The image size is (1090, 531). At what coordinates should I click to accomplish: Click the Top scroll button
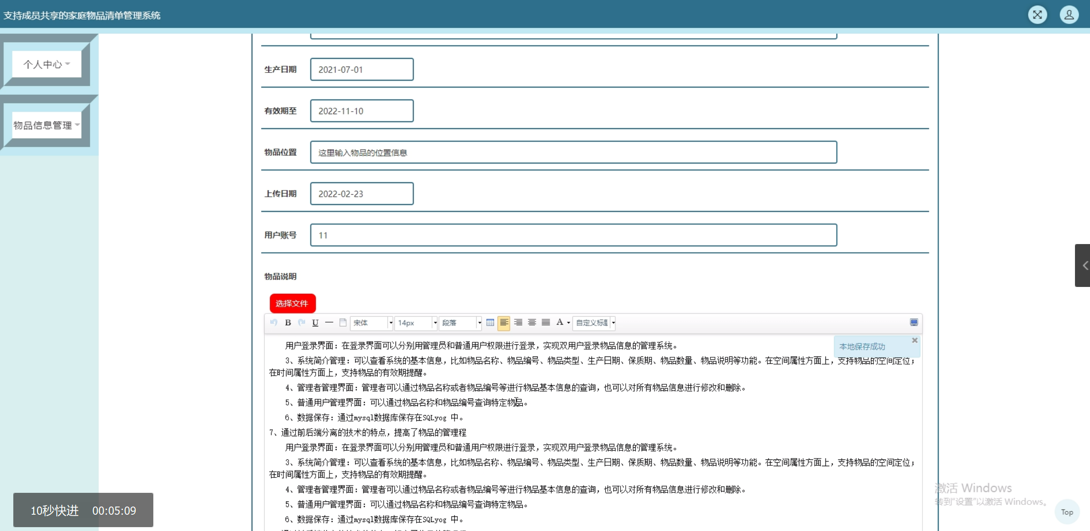tap(1067, 512)
